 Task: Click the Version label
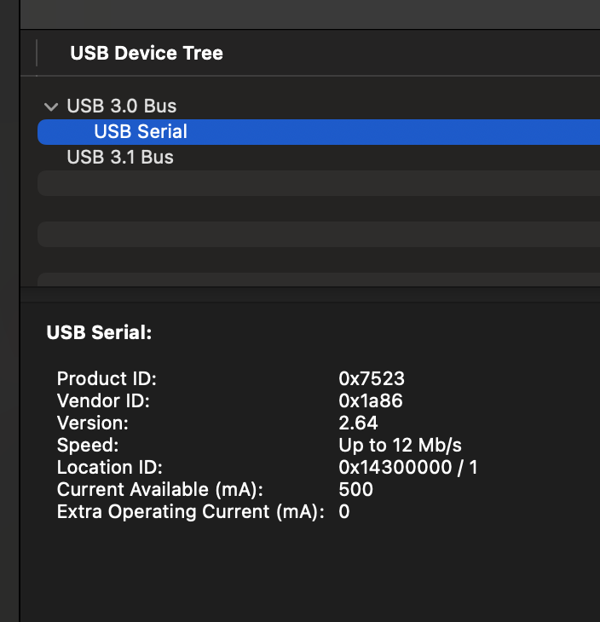(x=93, y=423)
